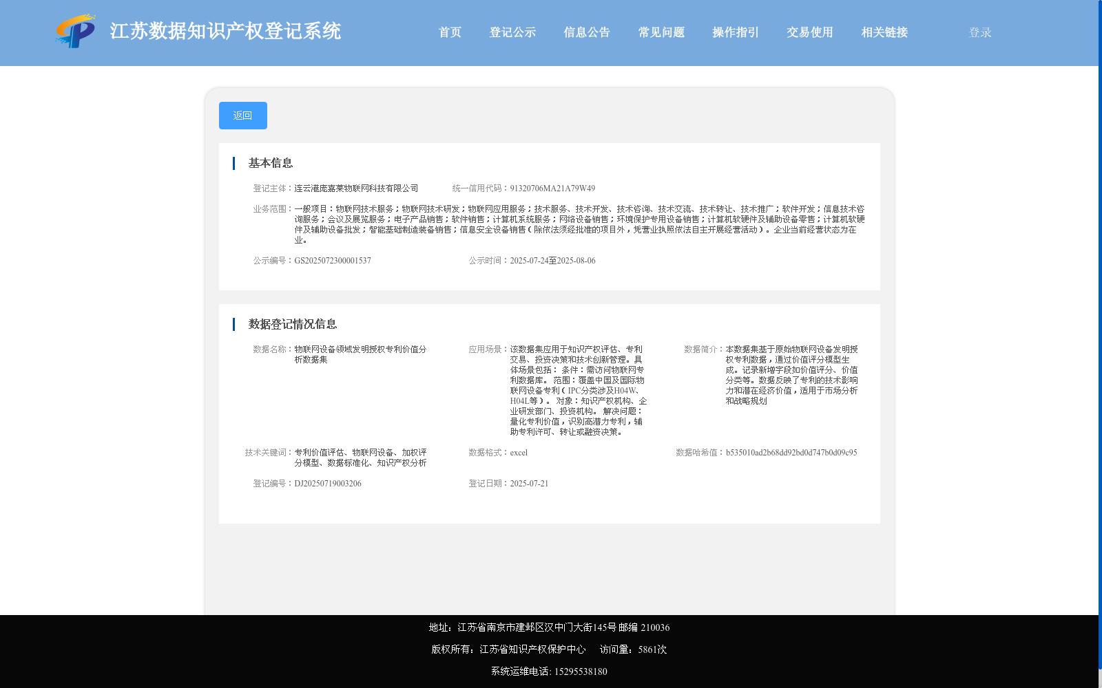Click credit code 91320706MA21A79W49
This screenshot has height=688, width=1102.
552,189
